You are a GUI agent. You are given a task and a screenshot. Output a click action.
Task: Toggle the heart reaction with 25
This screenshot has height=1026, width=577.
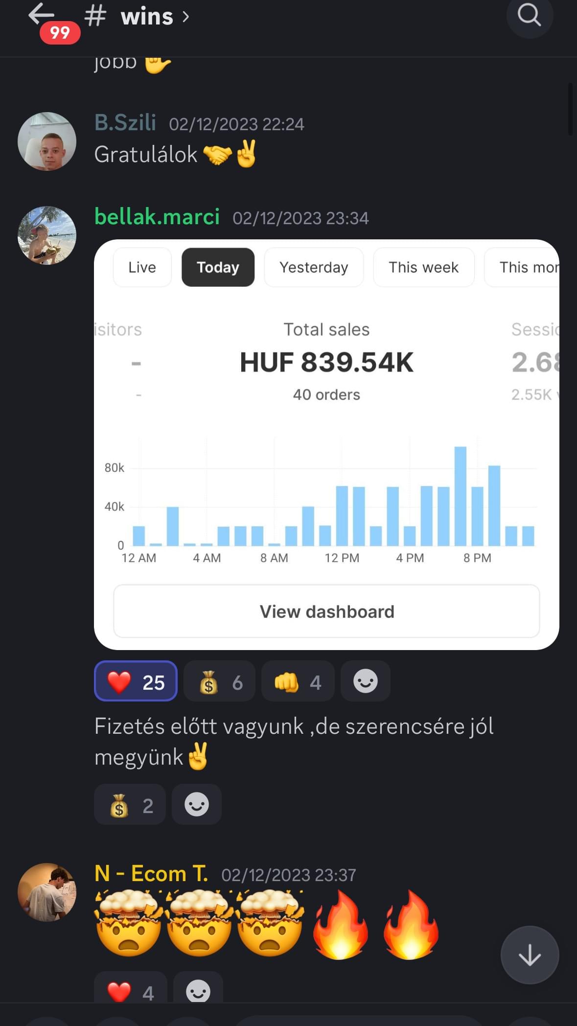click(x=136, y=681)
